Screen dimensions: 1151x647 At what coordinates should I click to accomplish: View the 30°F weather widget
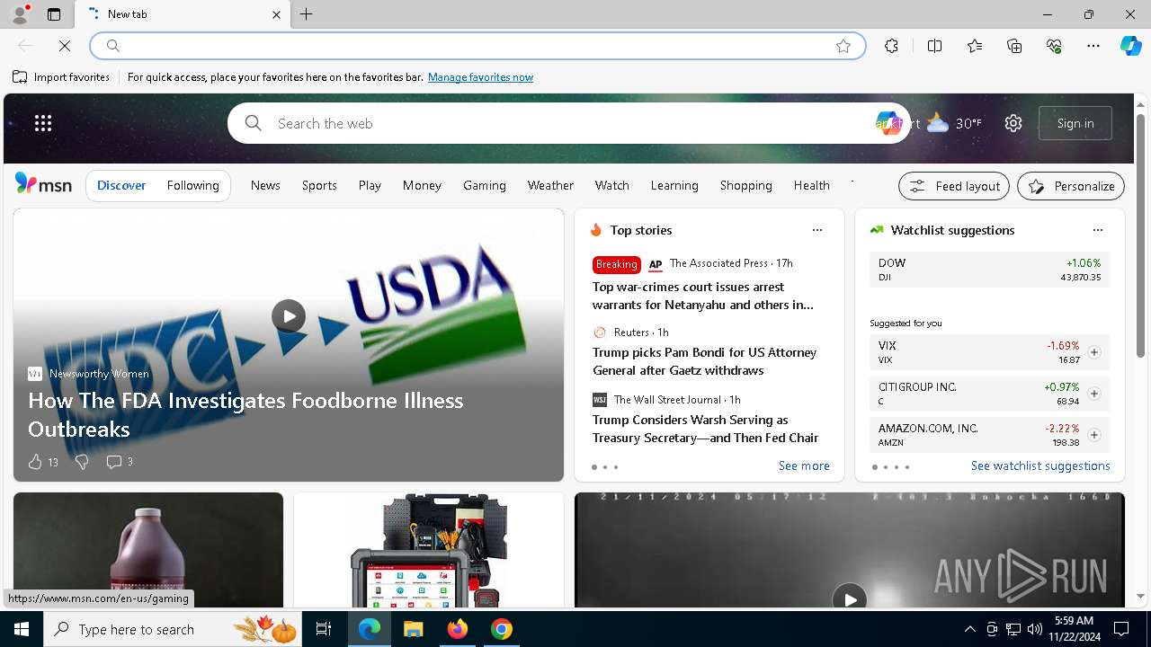coord(954,123)
